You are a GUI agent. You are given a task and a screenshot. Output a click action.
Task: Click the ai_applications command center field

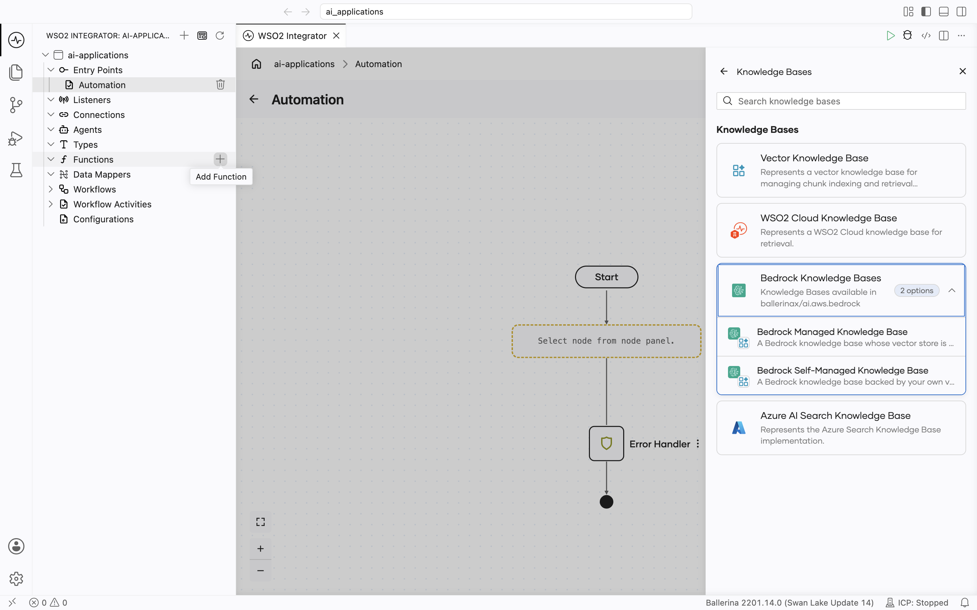pos(506,12)
